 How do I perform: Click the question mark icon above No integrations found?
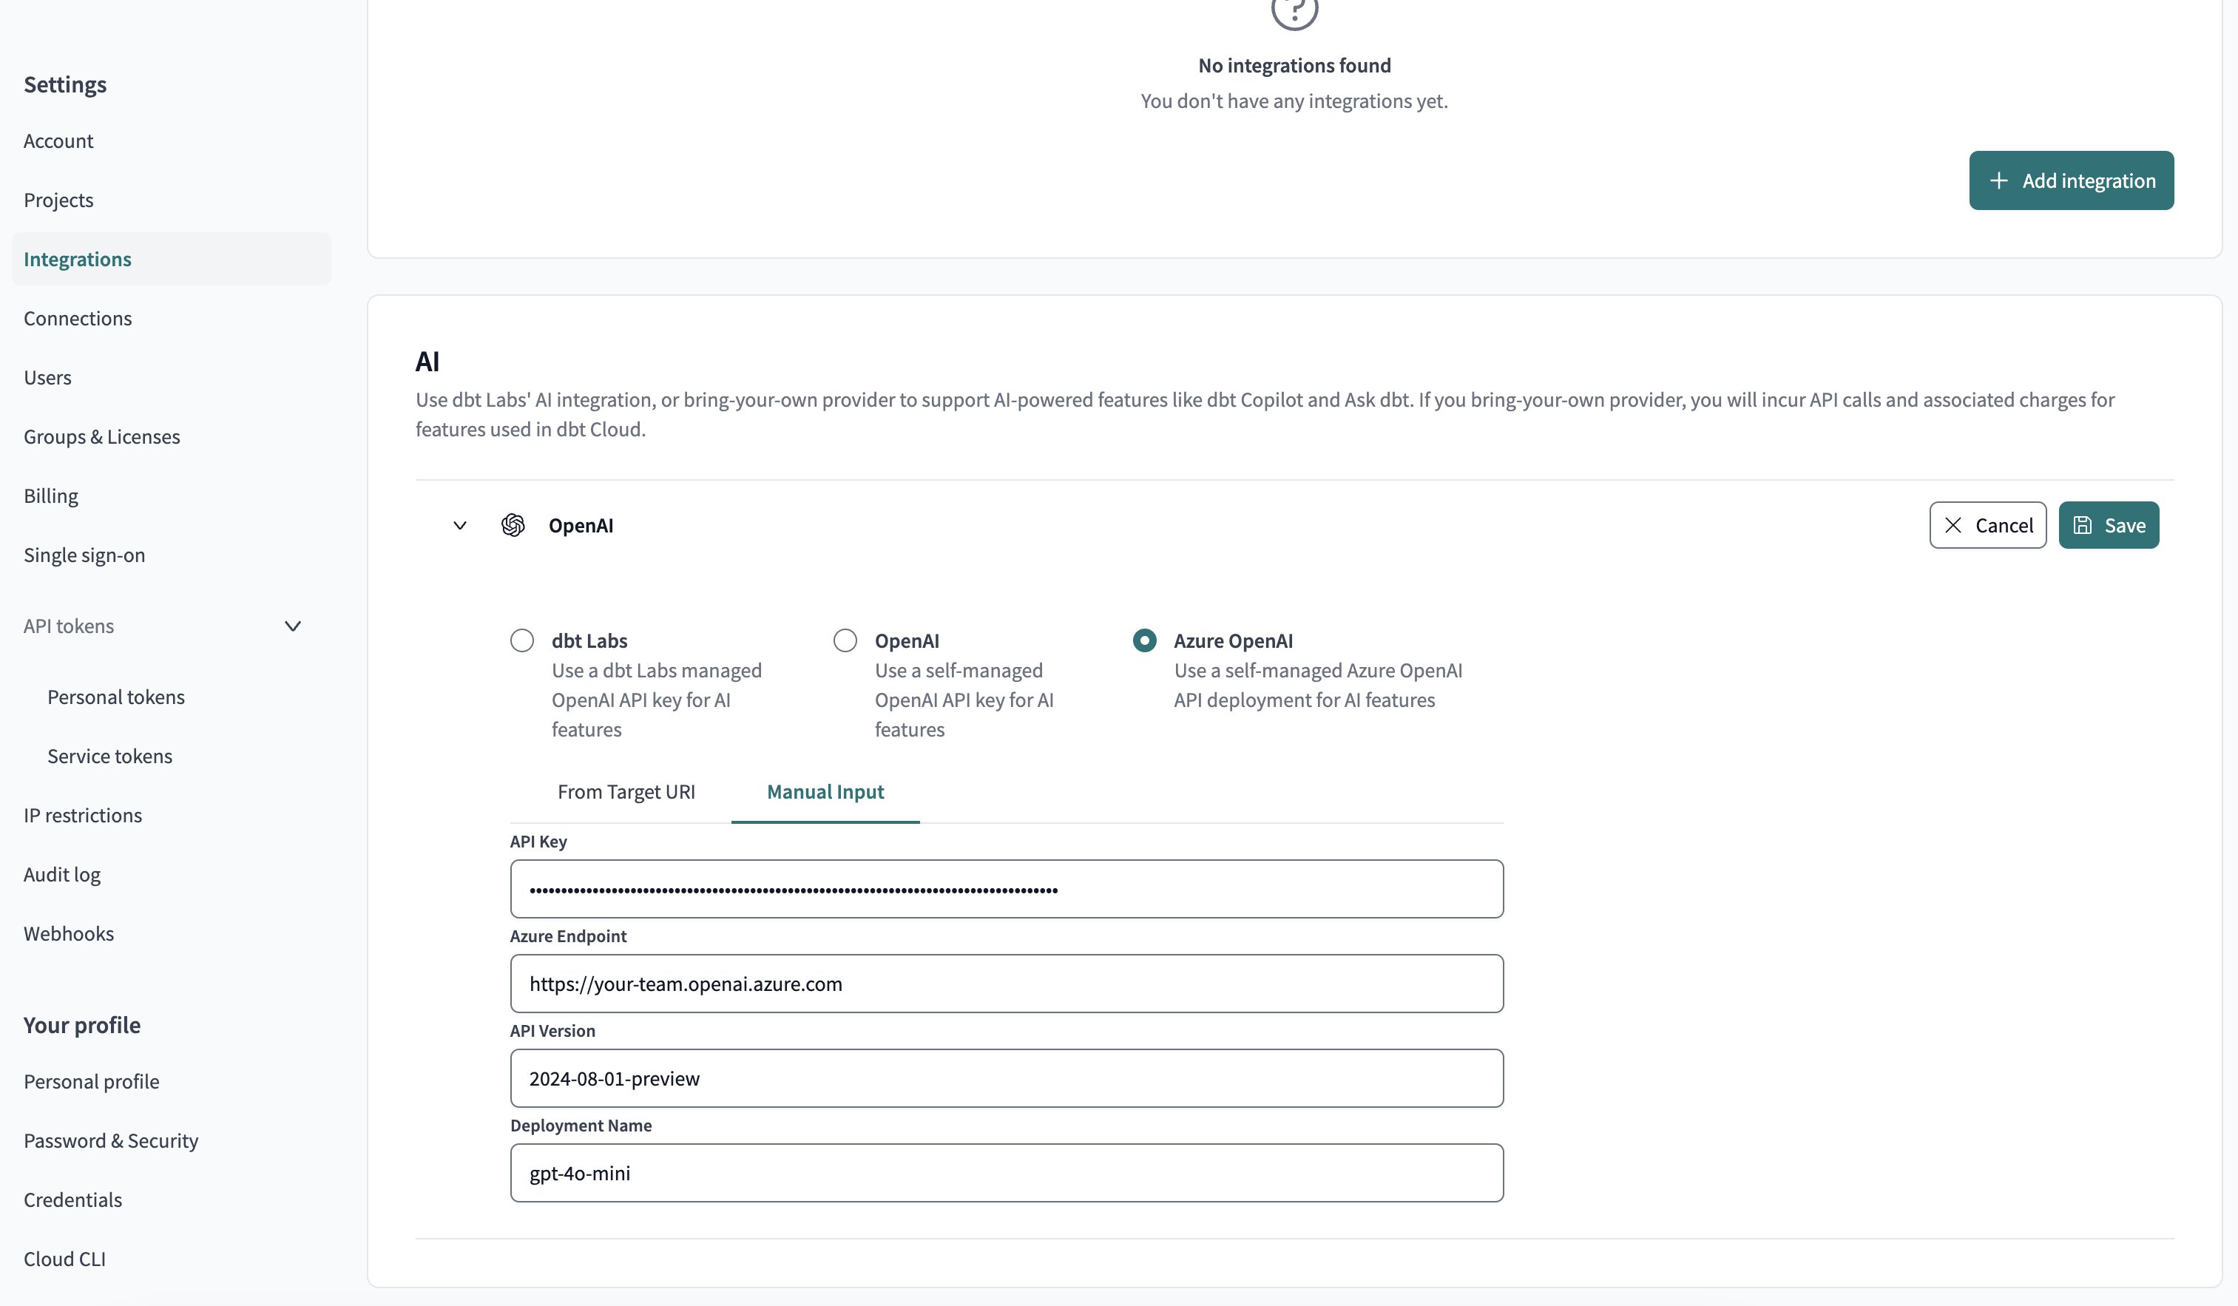(x=1294, y=10)
